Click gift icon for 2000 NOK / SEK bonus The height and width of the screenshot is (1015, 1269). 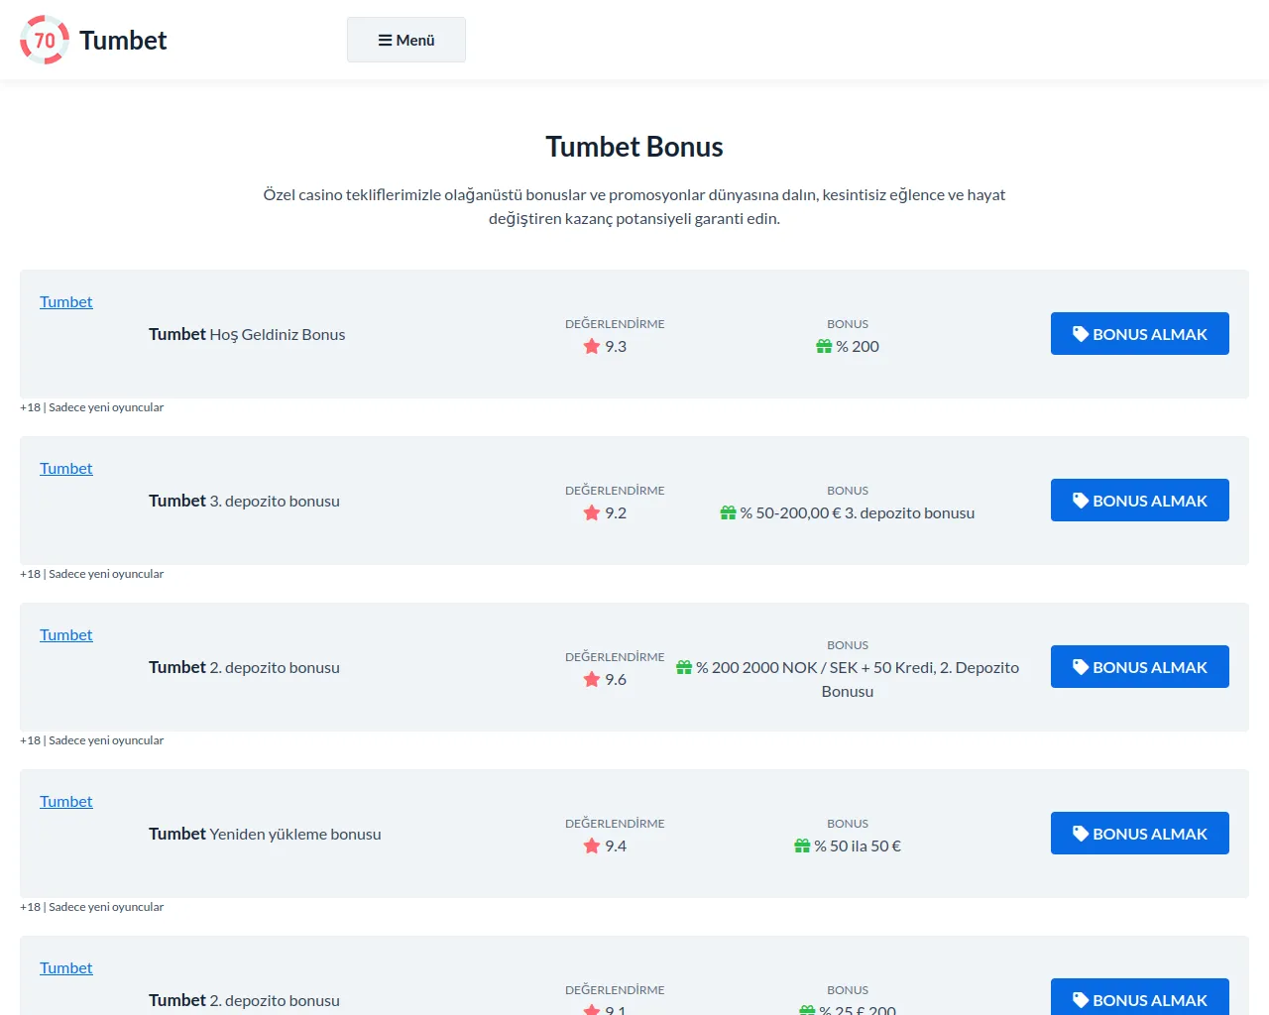684,667
